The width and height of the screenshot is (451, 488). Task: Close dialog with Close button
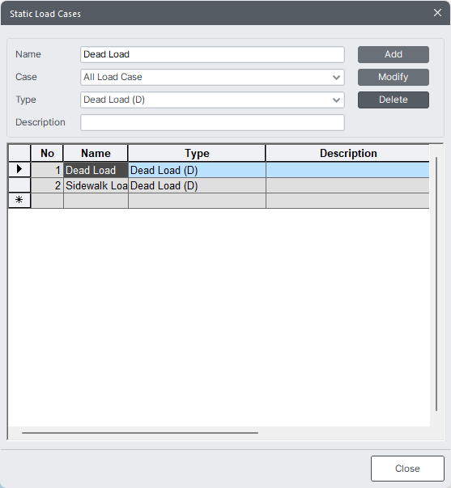coord(407,469)
